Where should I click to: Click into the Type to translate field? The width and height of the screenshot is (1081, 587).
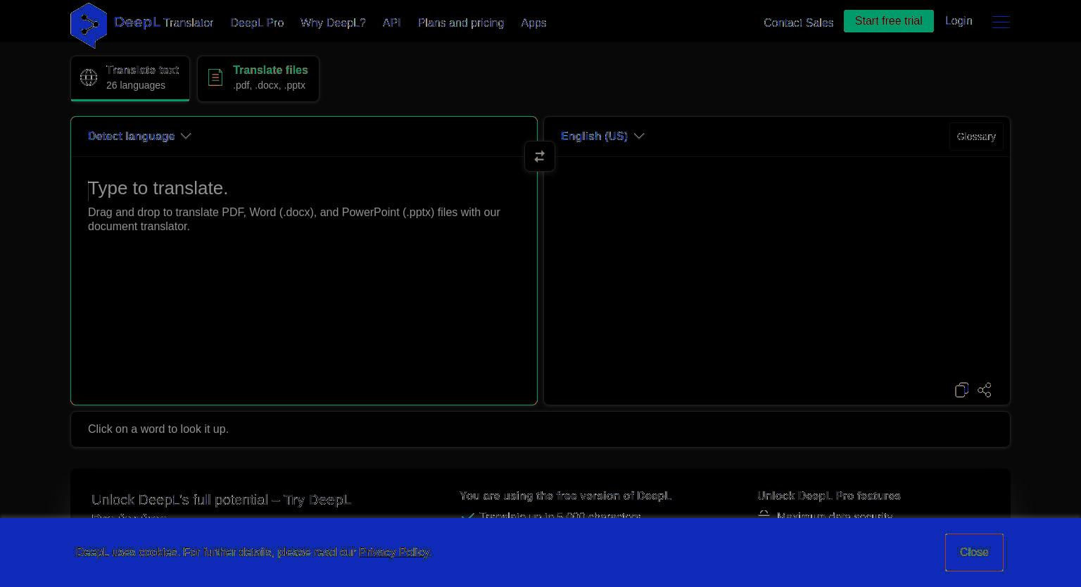click(304, 280)
